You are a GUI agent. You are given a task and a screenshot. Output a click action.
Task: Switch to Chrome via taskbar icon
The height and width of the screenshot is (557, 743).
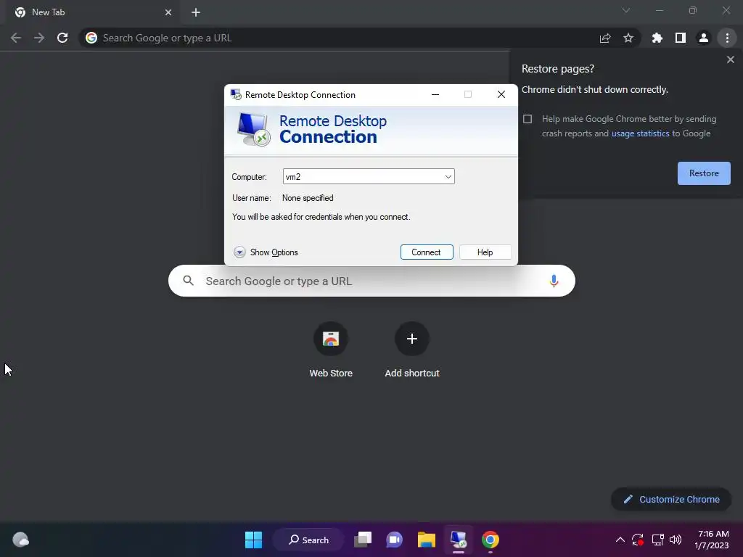point(490,540)
